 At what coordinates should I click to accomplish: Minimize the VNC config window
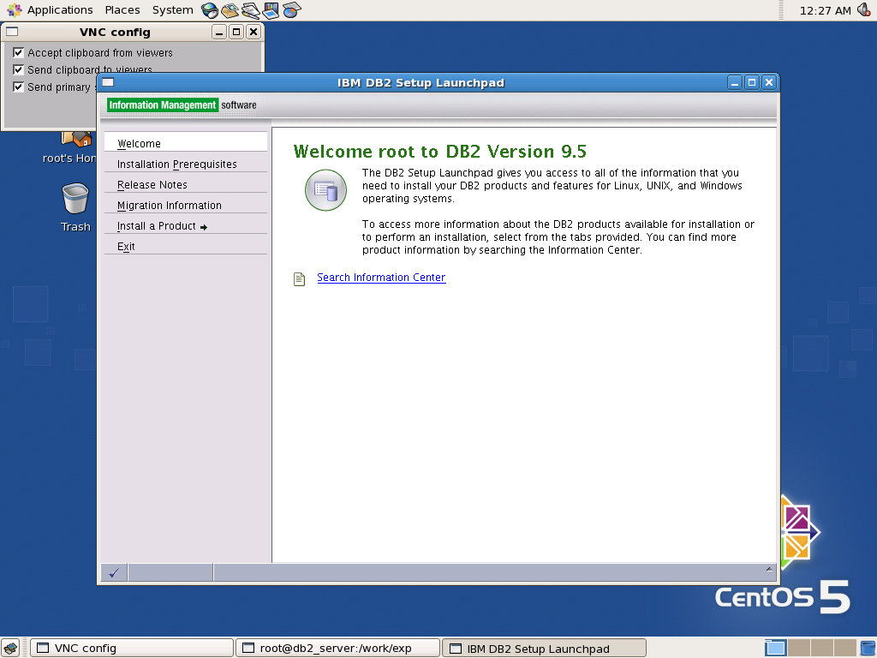click(x=219, y=32)
